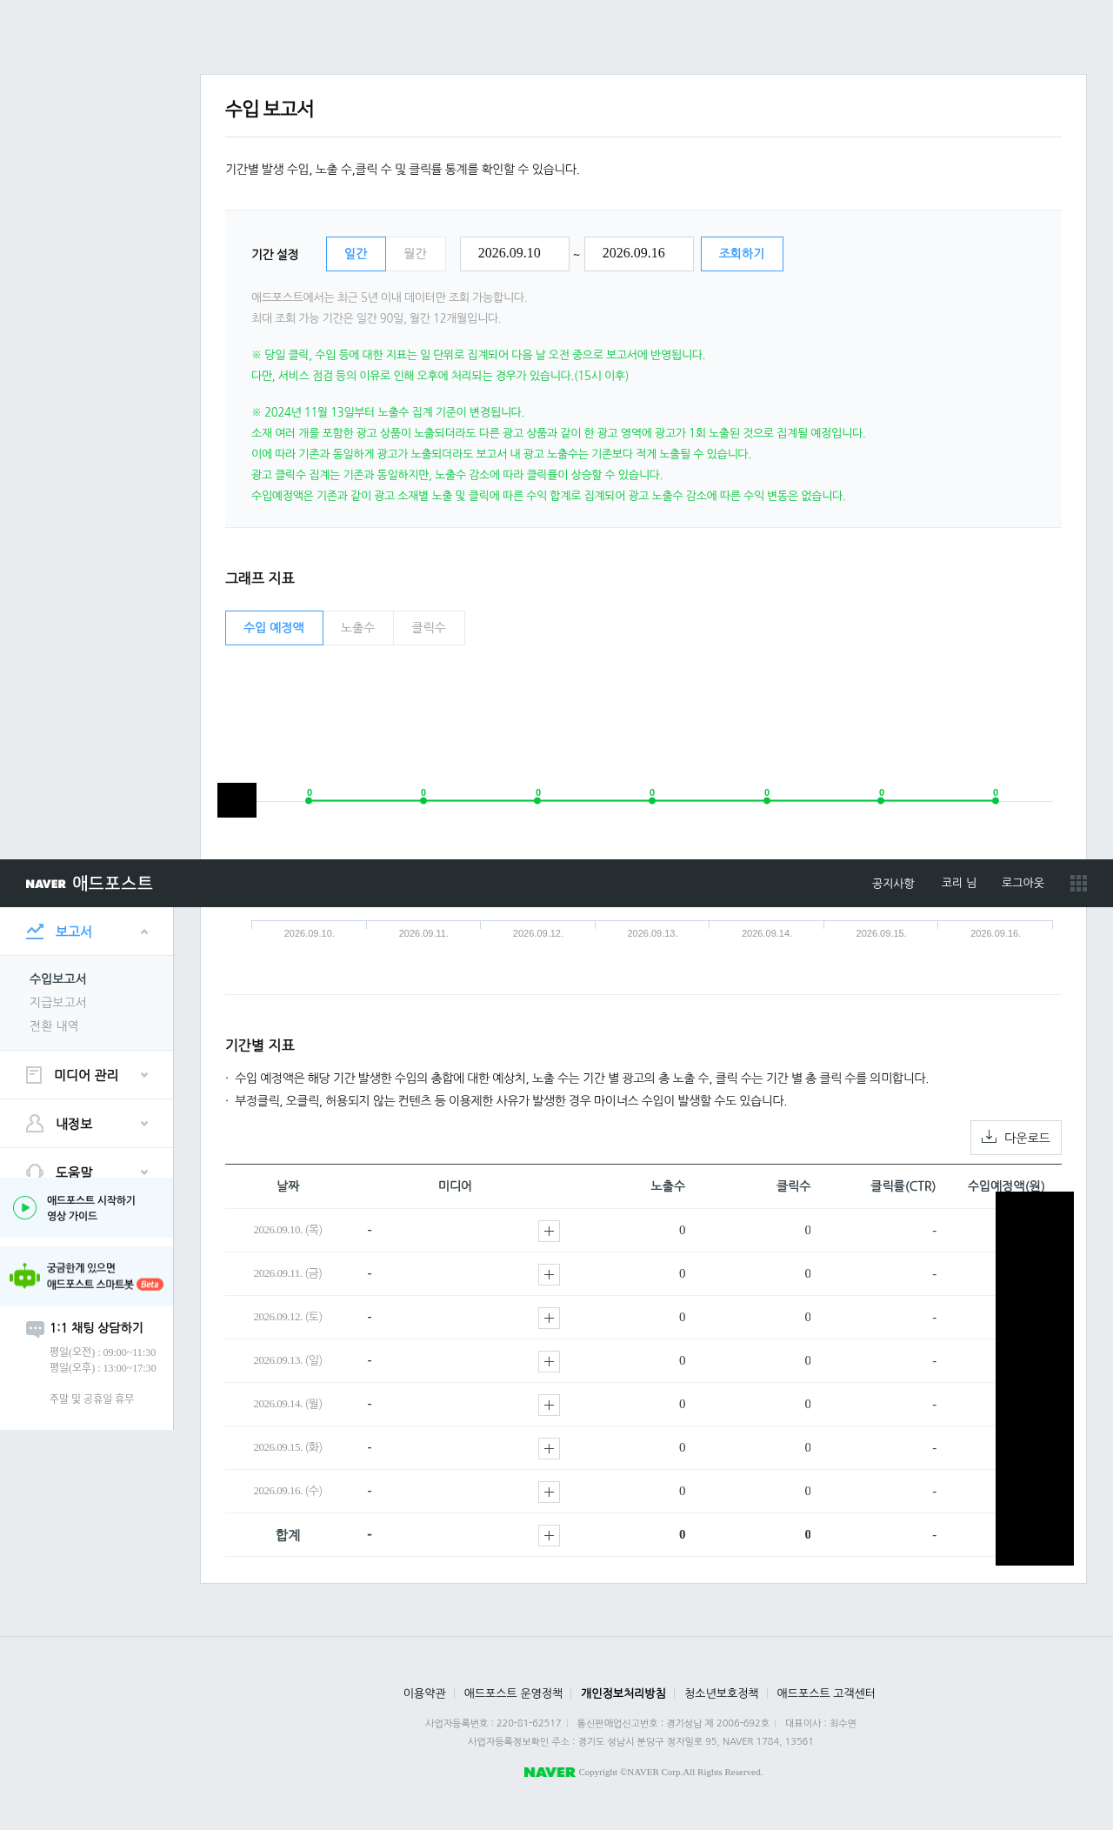Click the NAVER 애드포스트 logo
Image resolution: width=1113 pixels, height=1830 pixels.
click(89, 883)
